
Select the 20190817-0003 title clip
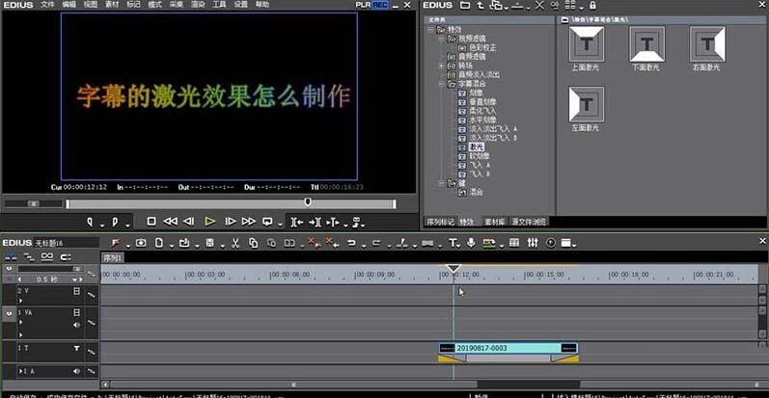coord(508,348)
